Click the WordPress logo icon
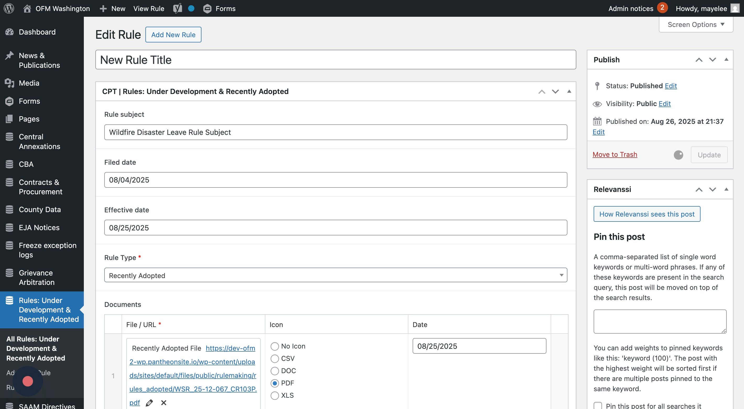The height and width of the screenshot is (409, 744). [x=9, y=8]
